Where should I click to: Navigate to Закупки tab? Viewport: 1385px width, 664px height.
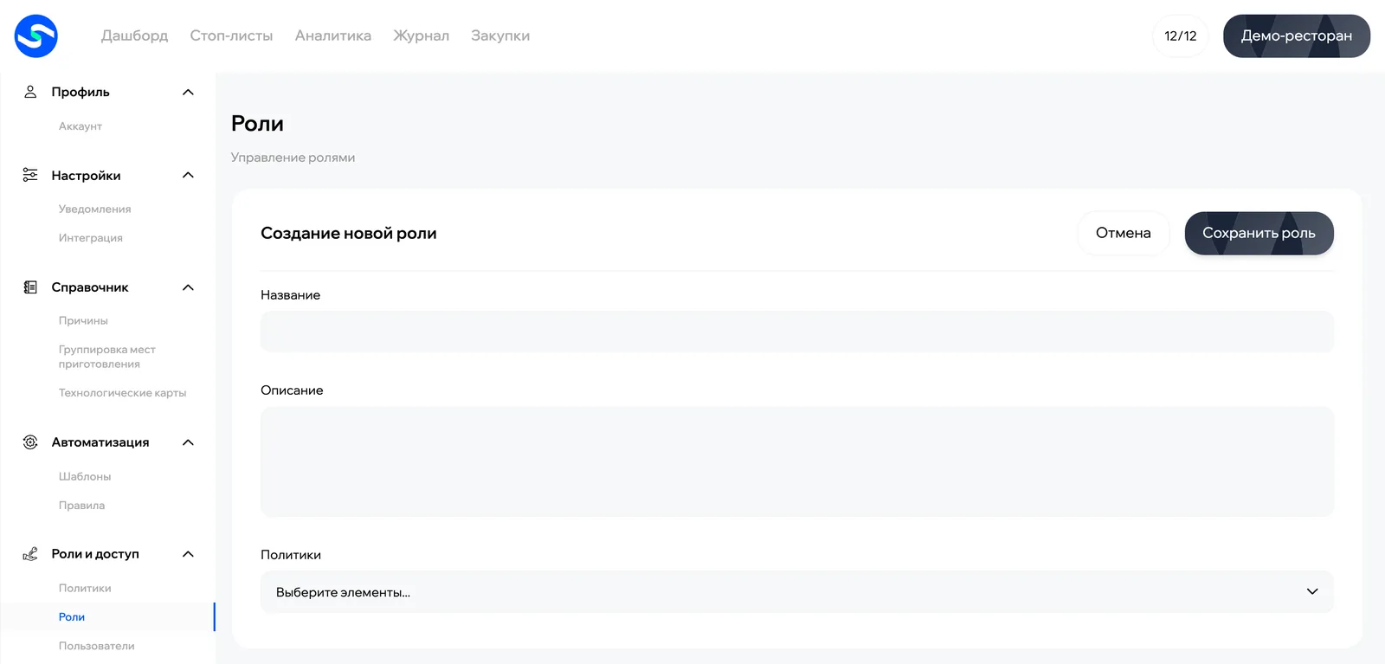coord(500,35)
